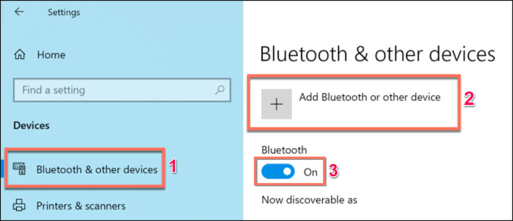
Task: Open the "Printers & scanners" sidebar label
Action: tap(81, 205)
